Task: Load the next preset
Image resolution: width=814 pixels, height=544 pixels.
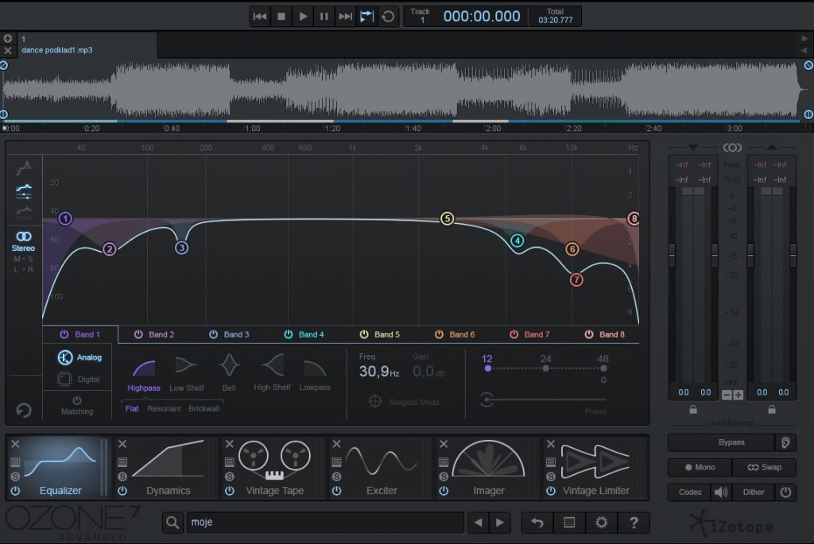Action: [x=499, y=523]
